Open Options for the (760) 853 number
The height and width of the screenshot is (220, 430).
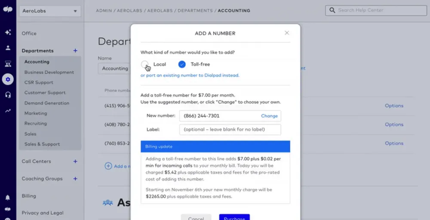(394, 143)
